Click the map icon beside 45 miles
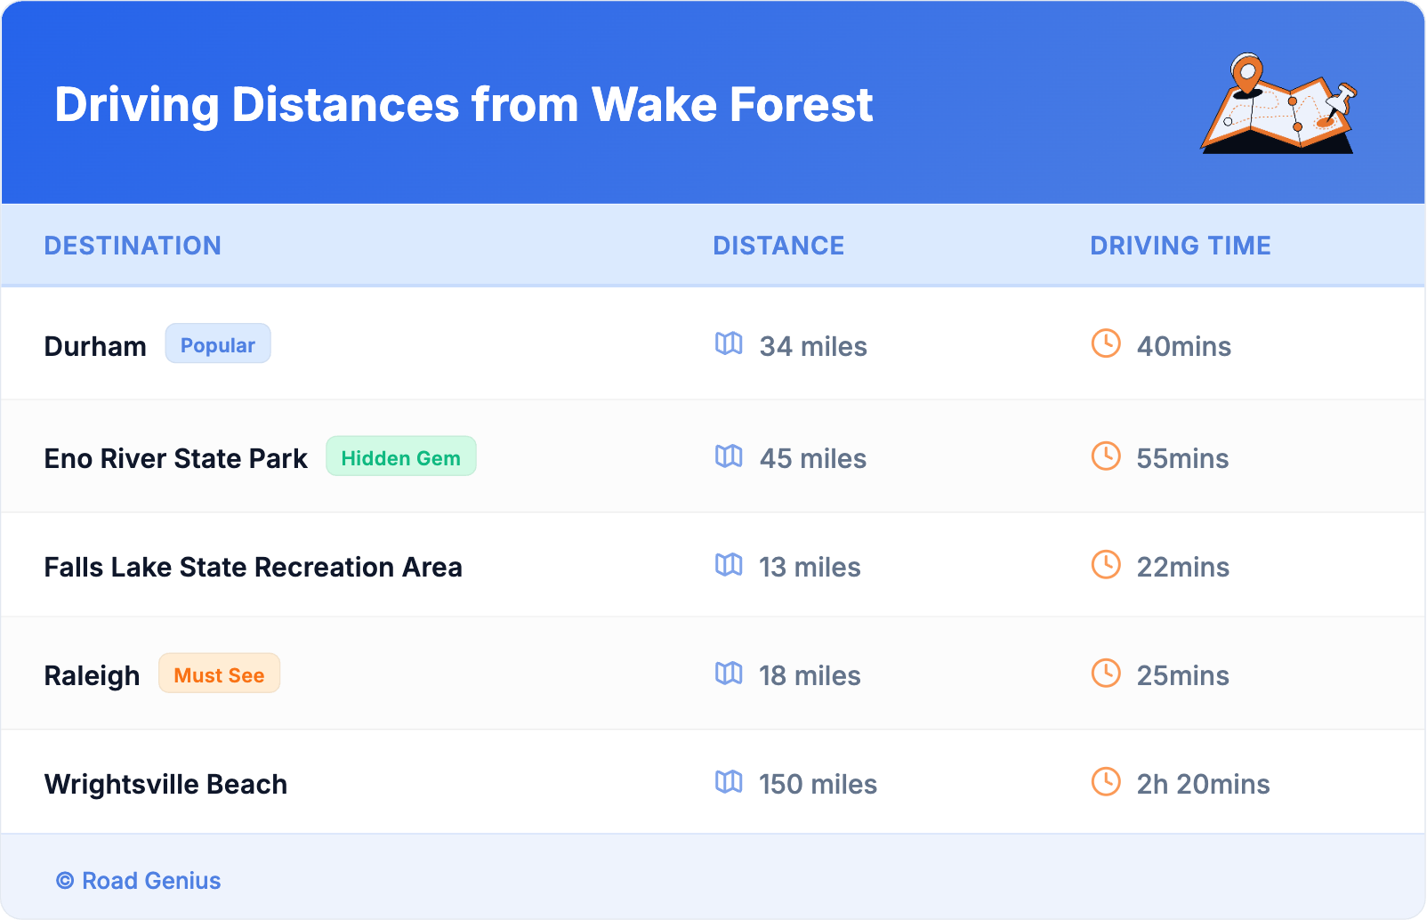The width and height of the screenshot is (1427, 920). [729, 456]
